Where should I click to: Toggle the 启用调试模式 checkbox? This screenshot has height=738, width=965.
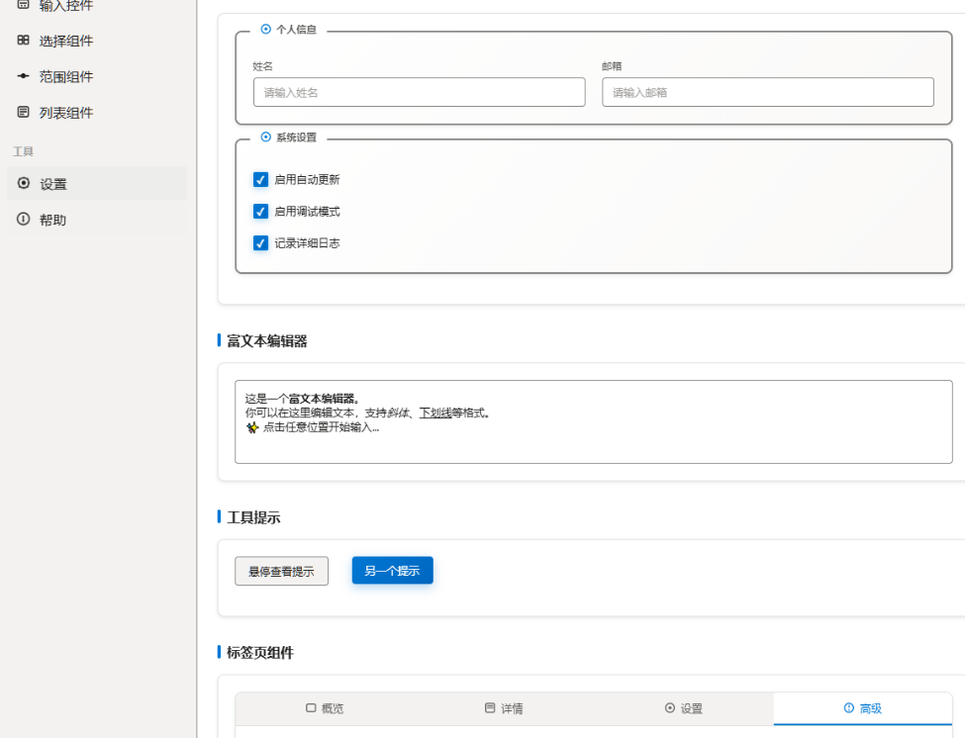[260, 212]
